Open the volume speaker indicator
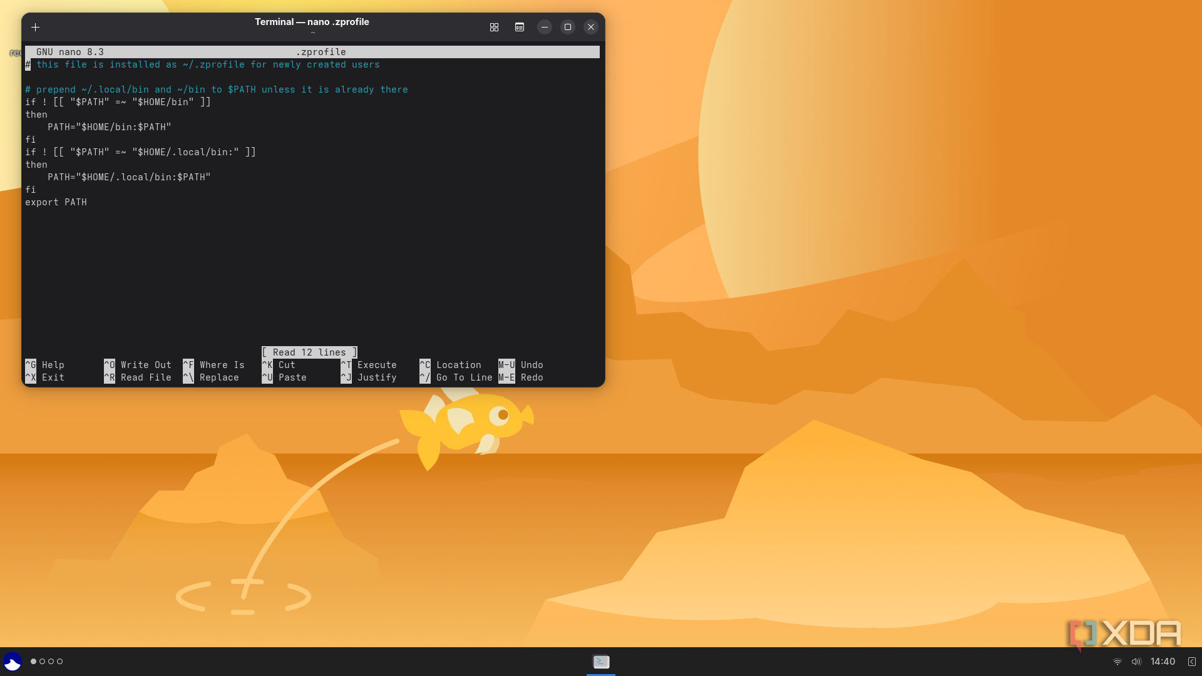Image resolution: width=1202 pixels, height=676 pixels. tap(1136, 662)
